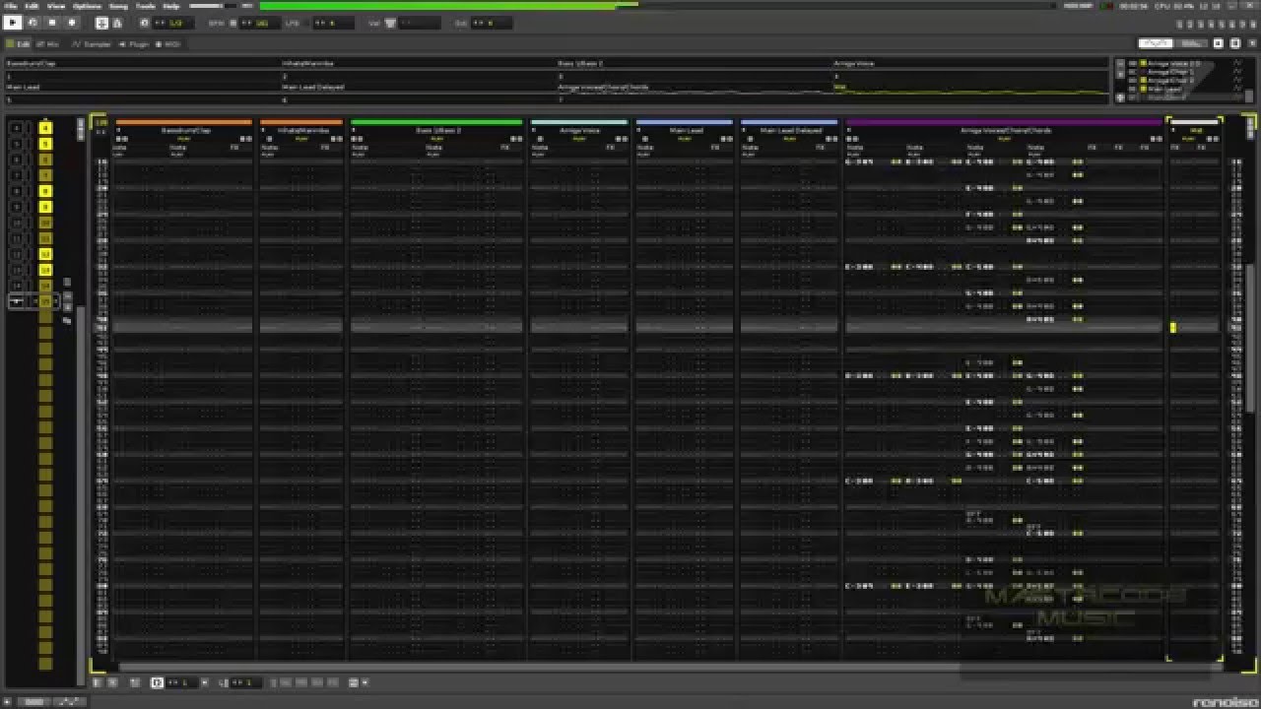Collapse the Bass 1/Bass 2 track arrow
The height and width of the screenshot is (709, 1261).
point(354,130)
